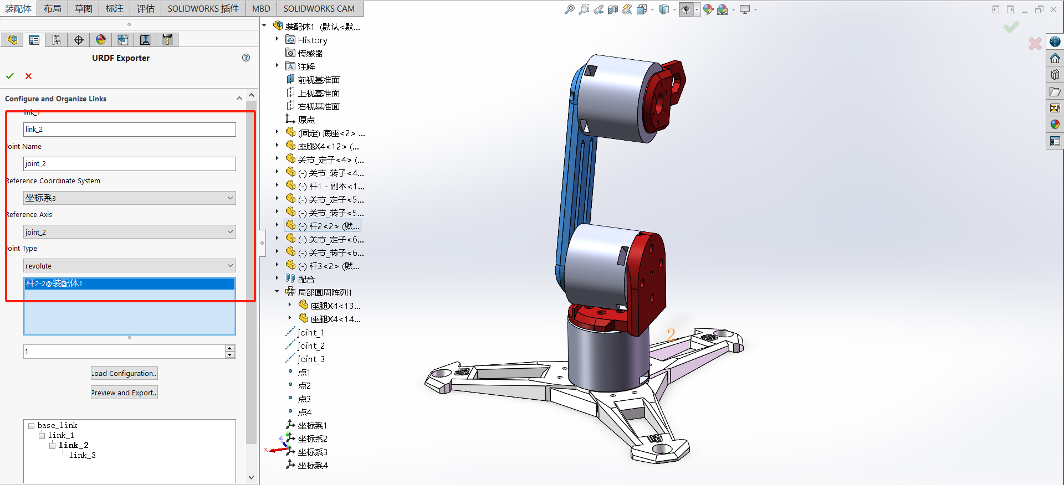Click the URDF Exporter help question-mark icon
Viewport: 1064px width, 485px height.
246,58
